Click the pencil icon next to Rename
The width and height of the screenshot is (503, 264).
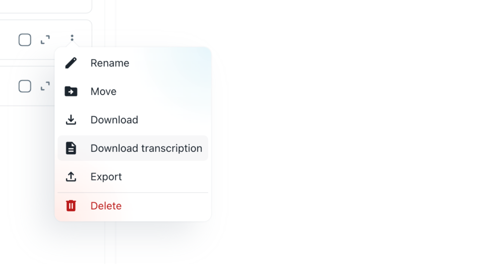coord(71,63)
